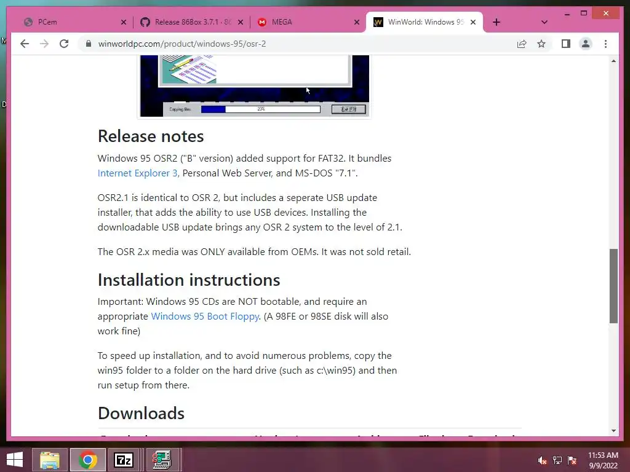
Task: Click the network tray icon
Action: click(557, 460)
